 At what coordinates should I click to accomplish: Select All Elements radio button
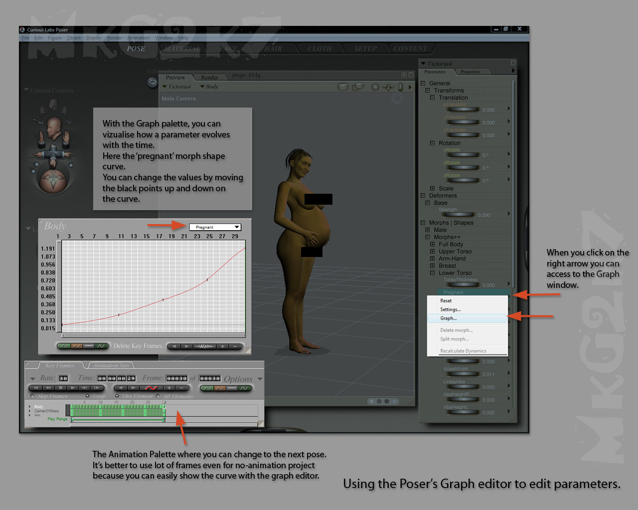[158, 396]
